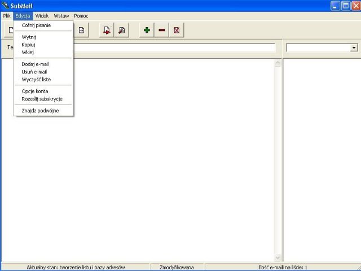Click the find duplicates magnifier icon

tap(122, 30)
